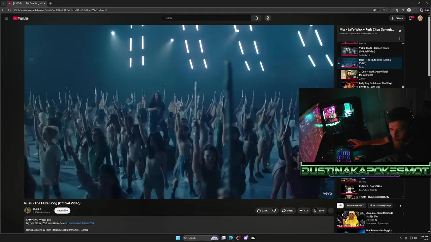This screenshot has height=242, width=431.
Task: Play Twista Overnight Celebrity playlist entry
Action: (370, 197)
